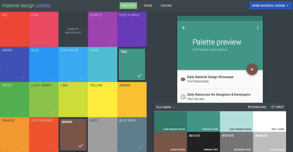Toggle the checkmark on the Teal tile
This screenshot has height=152, width=293.
(140, 75)
